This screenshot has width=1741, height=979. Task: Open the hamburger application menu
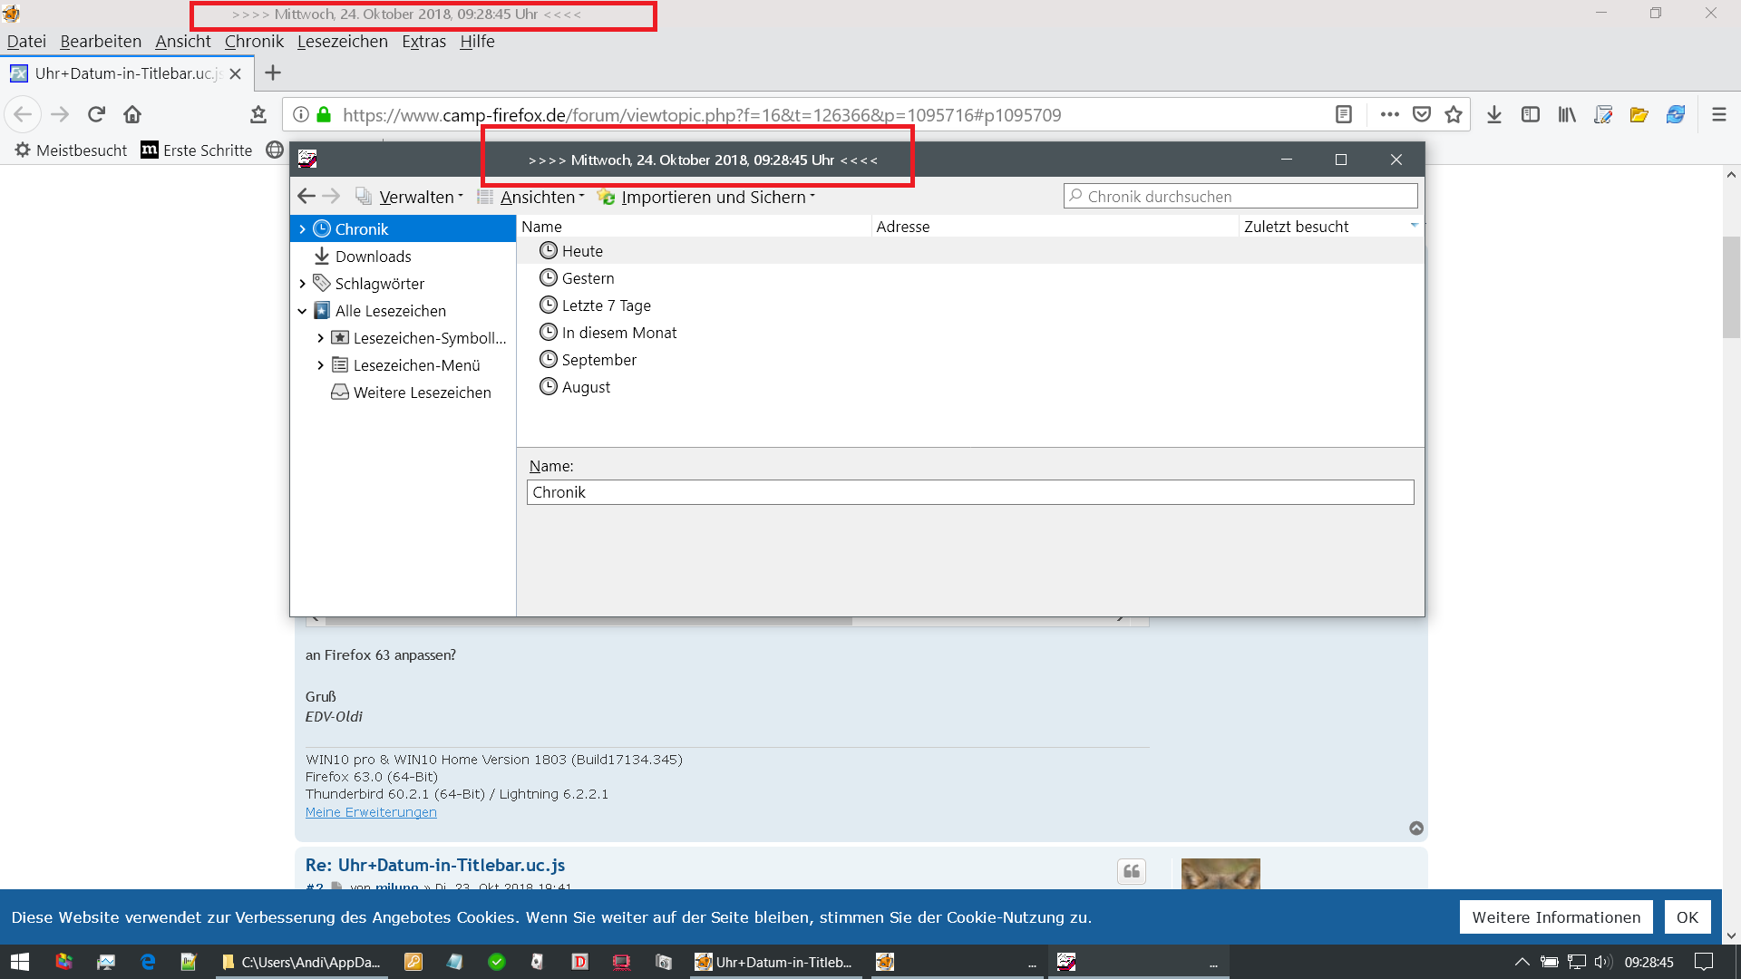click(x=1718, y=114)
